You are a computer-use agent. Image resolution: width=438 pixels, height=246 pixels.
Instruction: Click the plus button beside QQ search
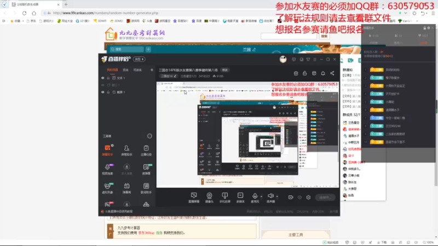point(148,49)
